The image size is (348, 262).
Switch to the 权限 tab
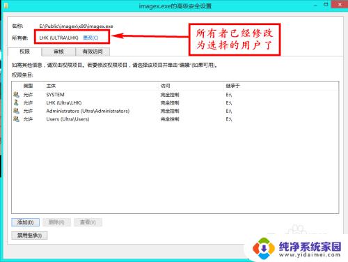[25, 52]
